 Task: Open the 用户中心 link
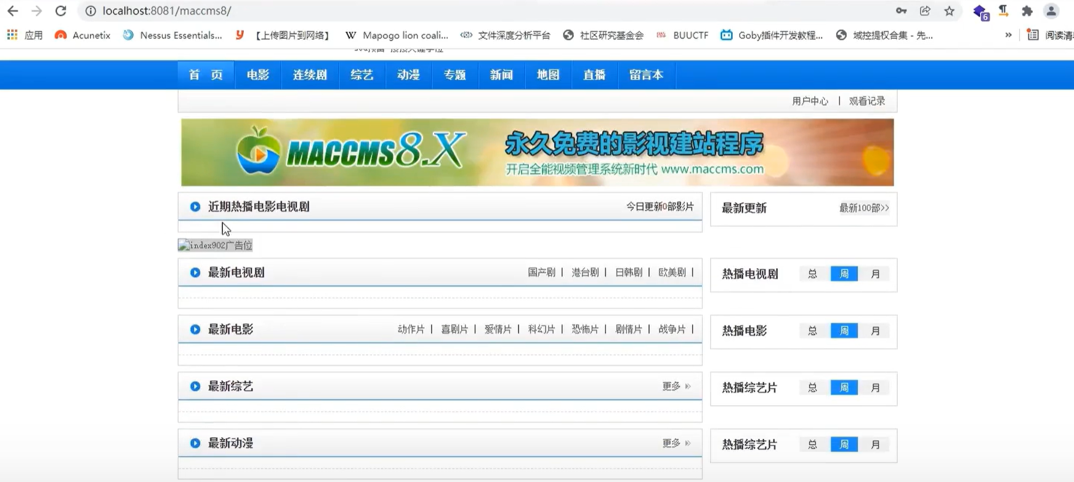810,101
